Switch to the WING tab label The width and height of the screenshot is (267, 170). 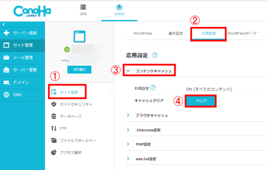click(119, 14)
